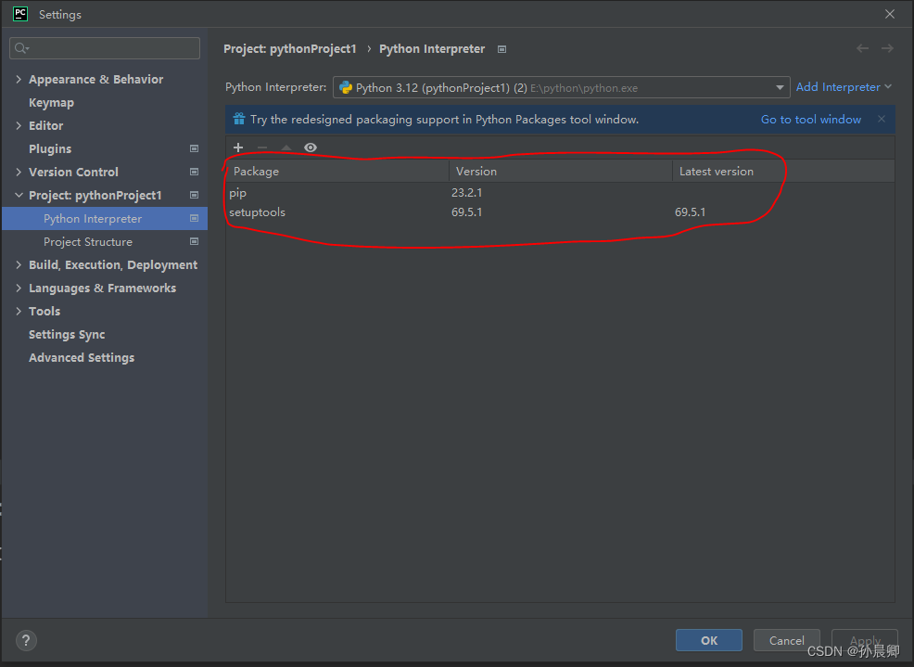Click setuptools latest version 69.5.1 cell
Screen dimensions: 914x667
click(x=691, y=212)
